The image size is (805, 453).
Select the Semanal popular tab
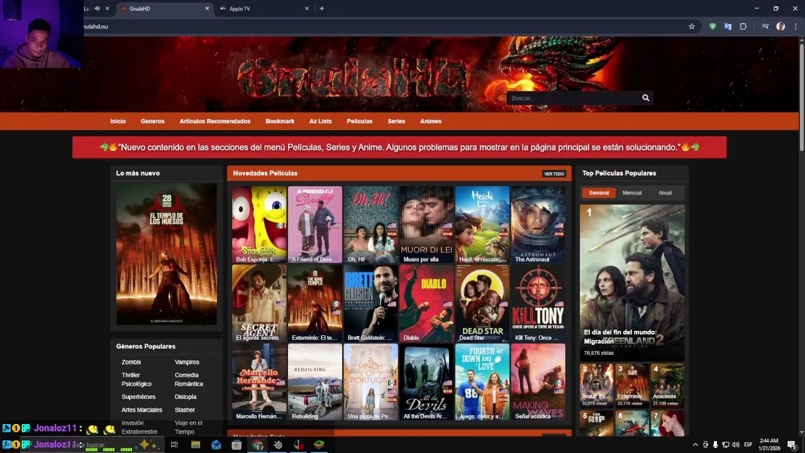click(x=599, y=193)
